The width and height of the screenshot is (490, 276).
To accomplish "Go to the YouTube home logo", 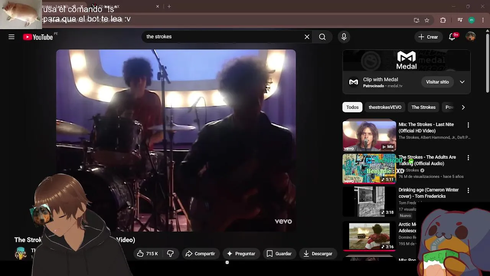I will click(x=38, y=37).
